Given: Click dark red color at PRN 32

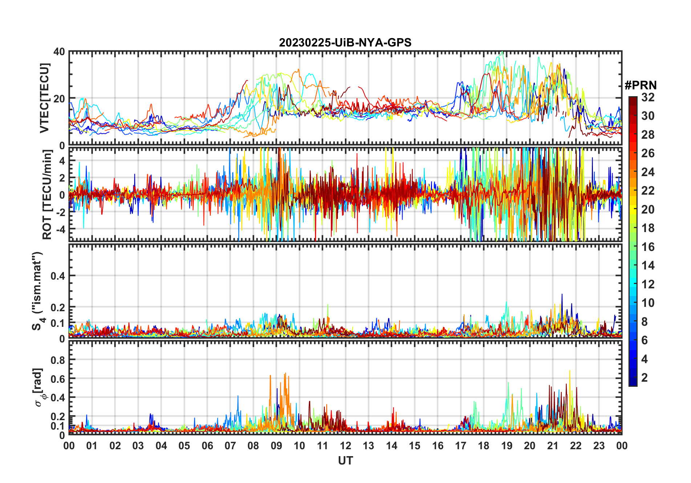Looking at the screenshot, I should point(633,99).
